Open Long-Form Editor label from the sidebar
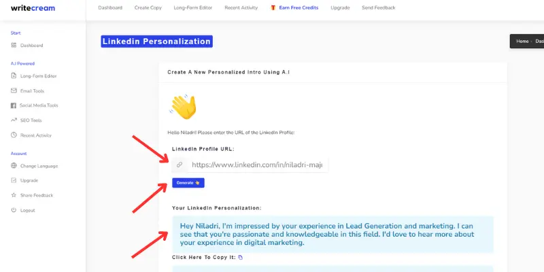 [x=39, y=76]
